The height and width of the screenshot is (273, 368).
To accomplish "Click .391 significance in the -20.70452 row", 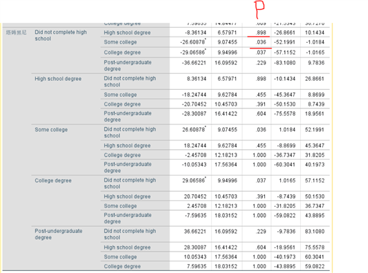I will [x=261, y=104].
